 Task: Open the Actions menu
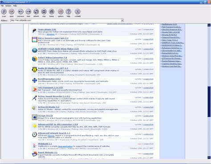point(8,6)
